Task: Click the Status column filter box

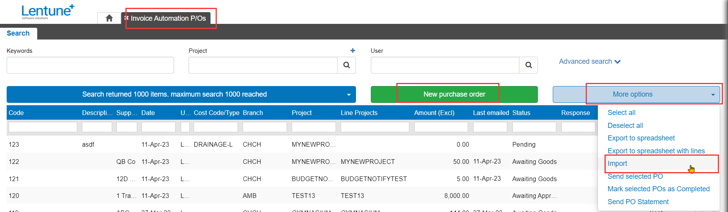Action: coord(534,127)
